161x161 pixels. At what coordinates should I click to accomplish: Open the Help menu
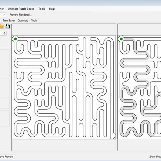(52, 9)
